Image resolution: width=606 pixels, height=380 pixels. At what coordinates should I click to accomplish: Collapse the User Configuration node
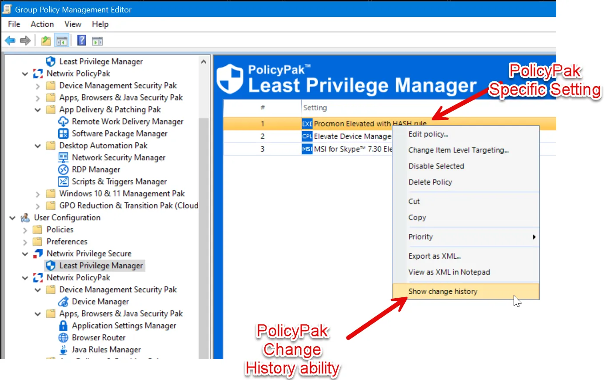[x=12, y=218]
